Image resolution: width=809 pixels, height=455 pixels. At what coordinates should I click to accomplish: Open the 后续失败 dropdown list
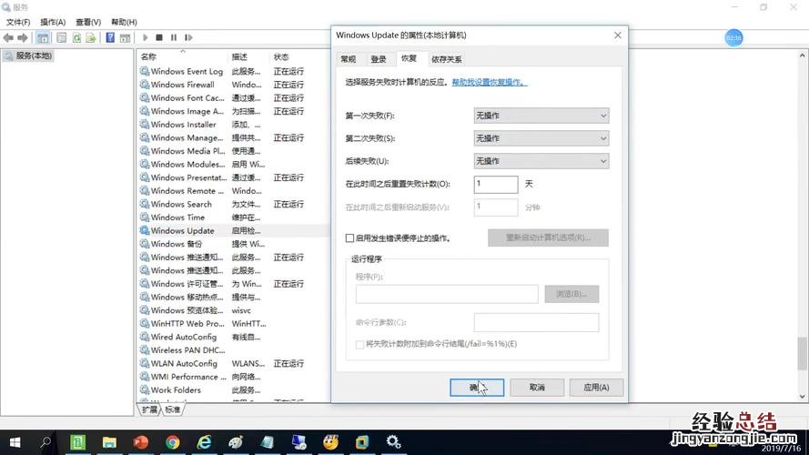[x=541, y=161]
